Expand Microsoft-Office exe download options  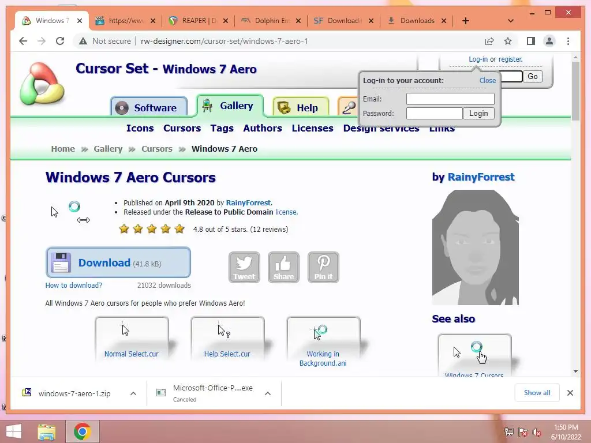pos(268,393)
